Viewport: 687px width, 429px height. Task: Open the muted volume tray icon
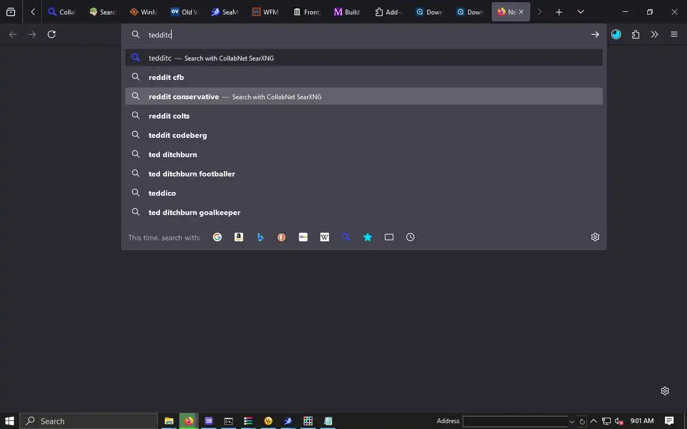click(x=619, y=421)
